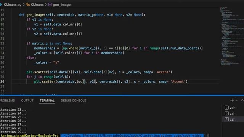Click 'self.data.columns[0]' on line 18
This screenshot has width=244, height=137.
[x=63, y=24]
